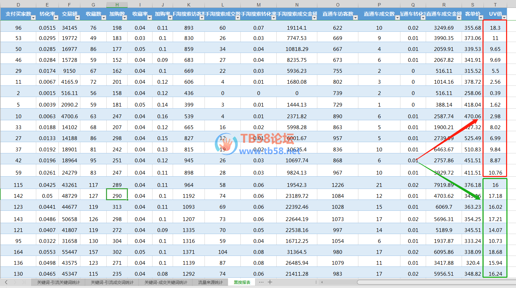
Task: Open the 支付买家数 filter dropdown
Action: click(x=33, y=17)
